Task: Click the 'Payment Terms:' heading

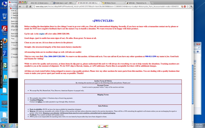Action: (x=103, y=85)
